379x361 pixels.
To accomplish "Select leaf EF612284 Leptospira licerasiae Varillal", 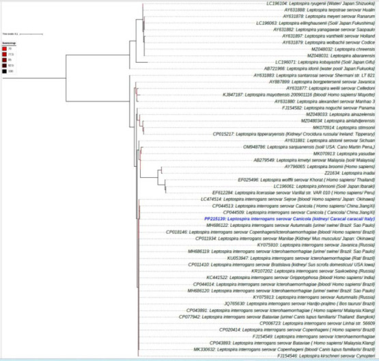I will [x=294, y=193].
